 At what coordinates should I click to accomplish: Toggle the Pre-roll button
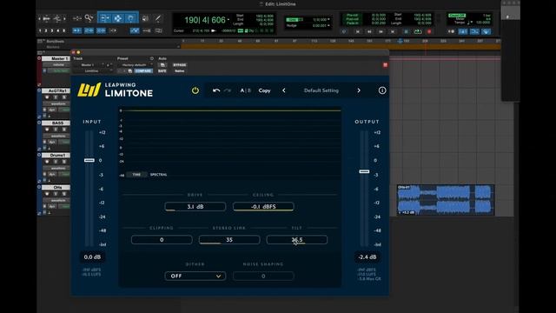(x=352, y=16)
